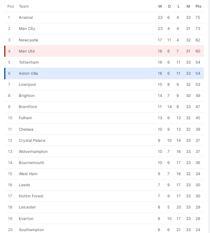
Task: Click the W column header
Action: (x=160, y=7)
